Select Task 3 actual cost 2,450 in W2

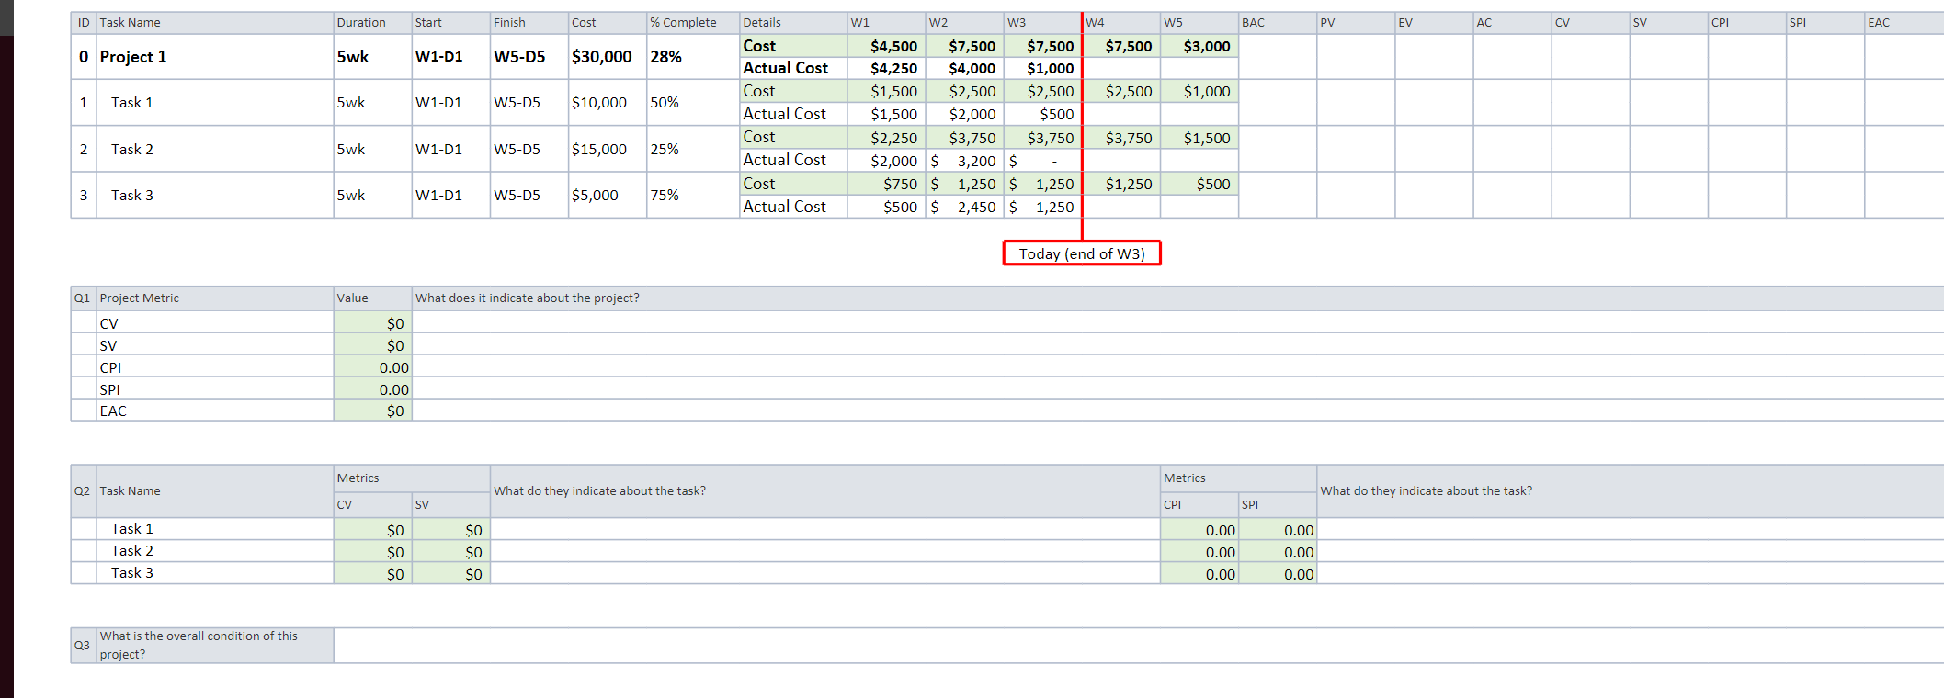point(964,207)
